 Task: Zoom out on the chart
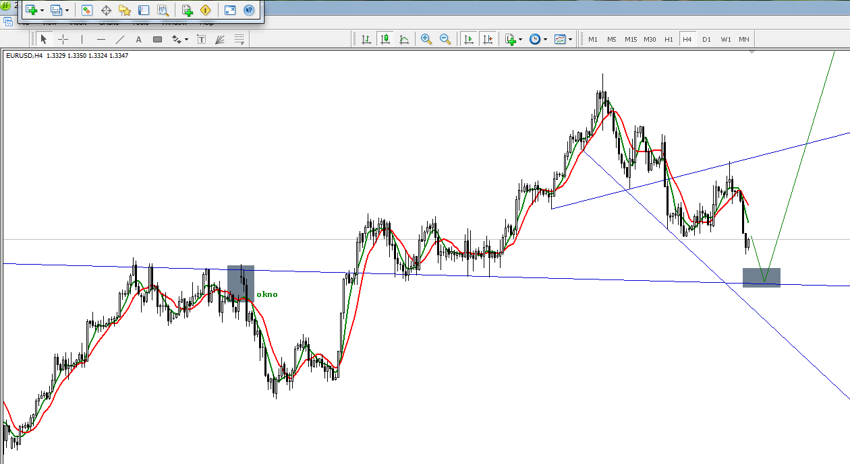pos(445,39)
